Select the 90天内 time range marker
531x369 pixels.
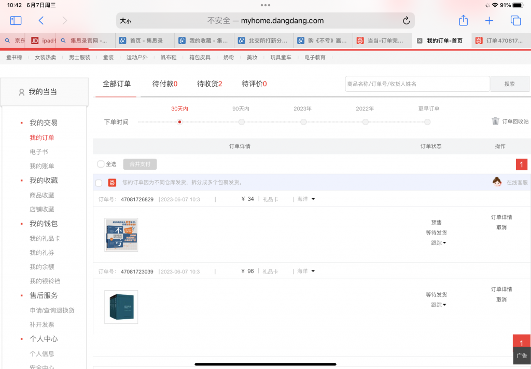click(x=241, y=122)
